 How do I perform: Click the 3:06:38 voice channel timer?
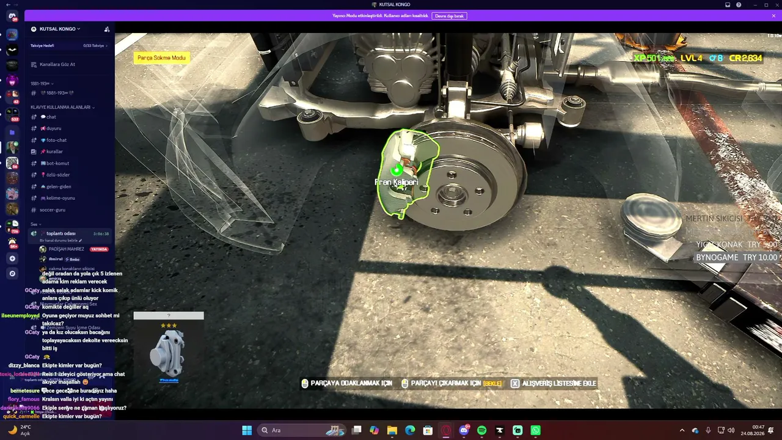101,233
